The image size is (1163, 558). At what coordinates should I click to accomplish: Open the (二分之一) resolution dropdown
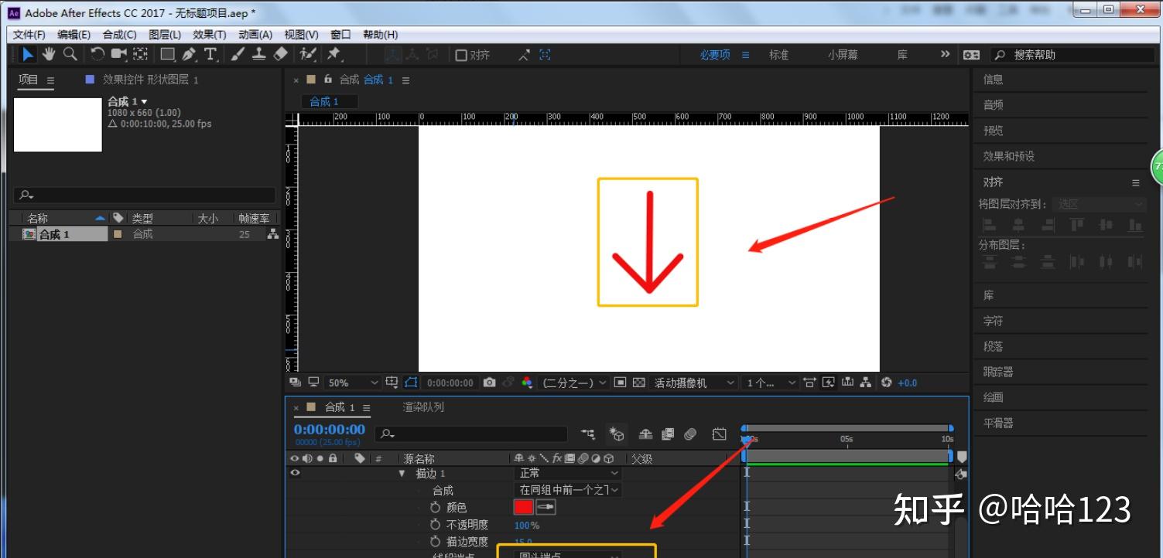tap(573, 383)
